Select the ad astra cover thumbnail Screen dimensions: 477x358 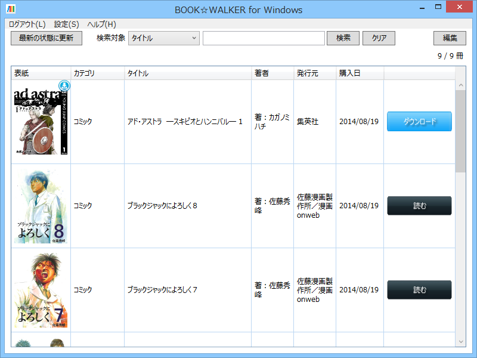[x=41, y=122]
